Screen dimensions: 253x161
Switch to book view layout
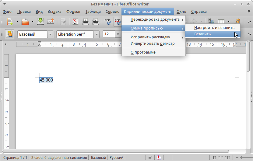227,158
